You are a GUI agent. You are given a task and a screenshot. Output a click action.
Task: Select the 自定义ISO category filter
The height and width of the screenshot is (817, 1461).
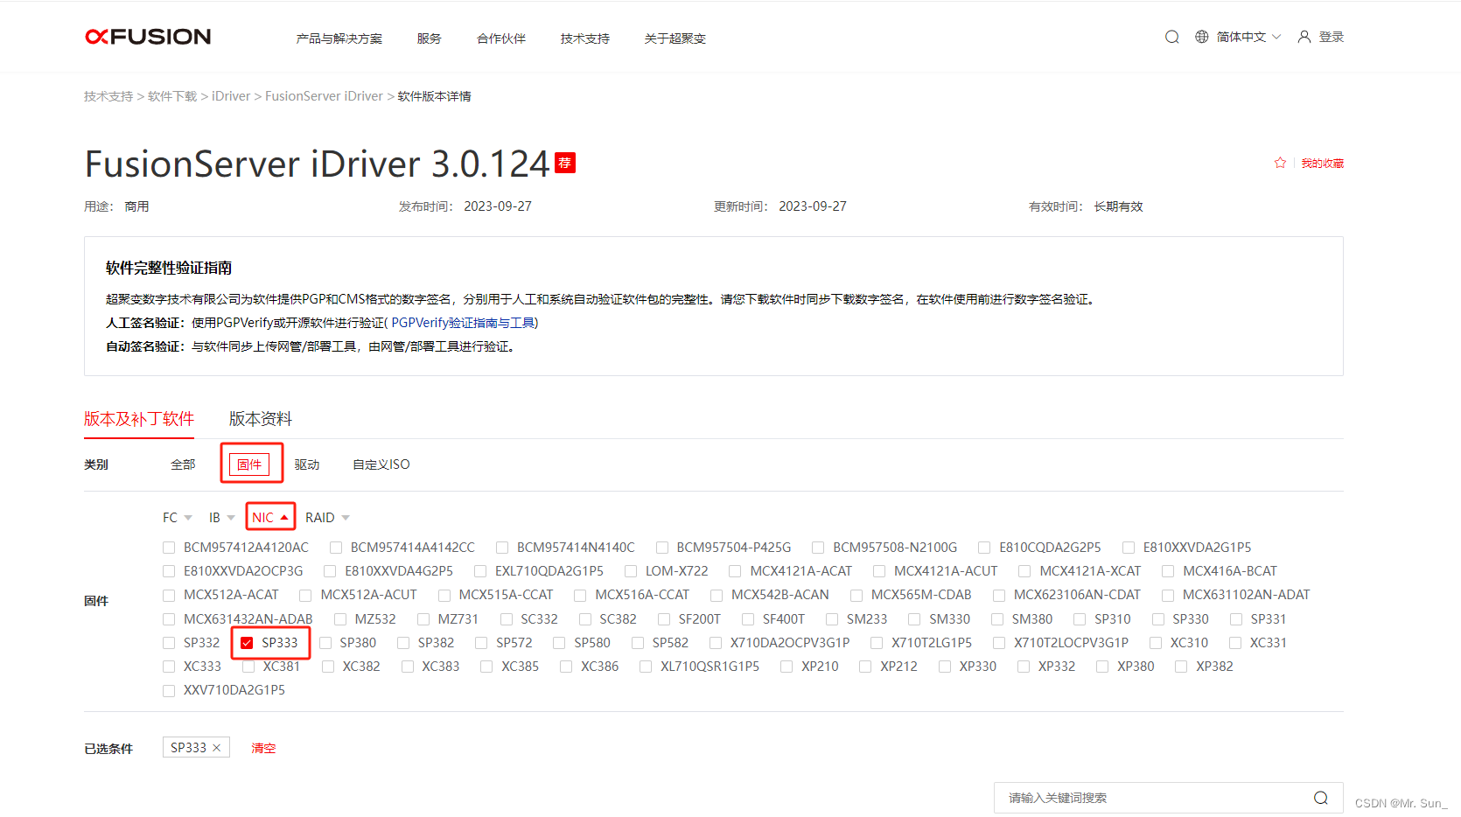381,464
